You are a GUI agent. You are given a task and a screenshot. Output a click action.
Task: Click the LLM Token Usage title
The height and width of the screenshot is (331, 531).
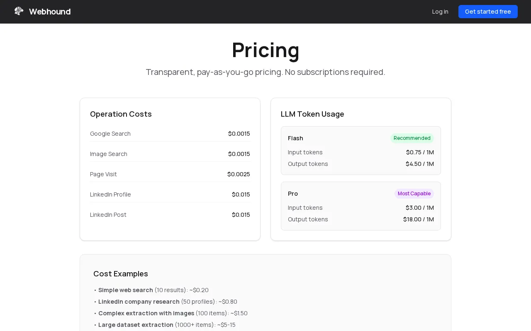point(312,114)
